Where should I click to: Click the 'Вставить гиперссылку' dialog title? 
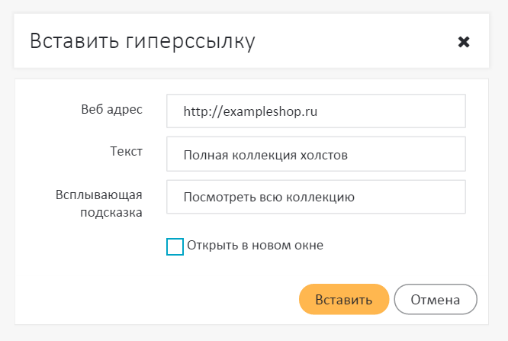pos(142,41)
